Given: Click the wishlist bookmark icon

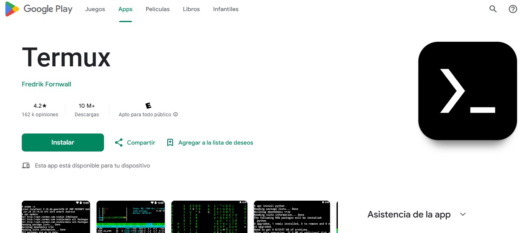Looking at the screenshot, I should pyautogui.click(x=170, y=143).
